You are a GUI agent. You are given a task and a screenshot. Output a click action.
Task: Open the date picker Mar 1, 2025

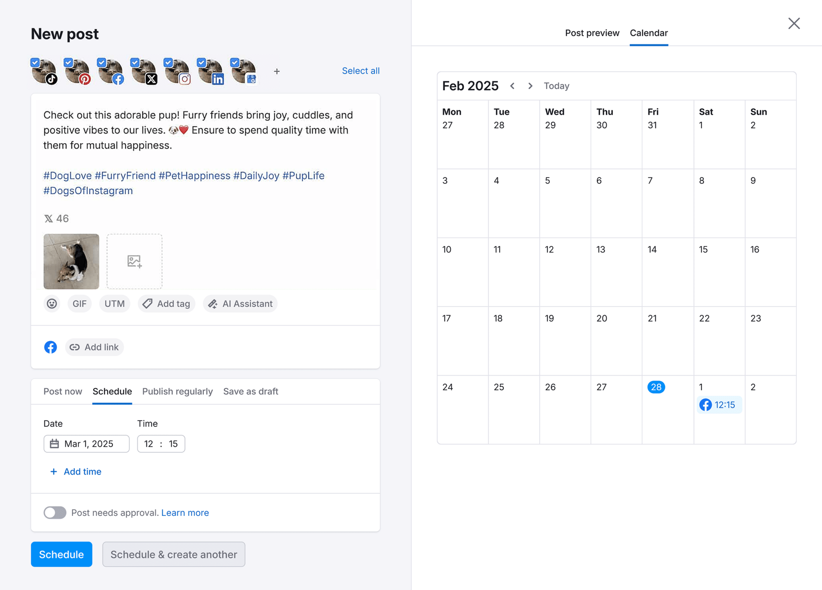click(x=86, y=444)
